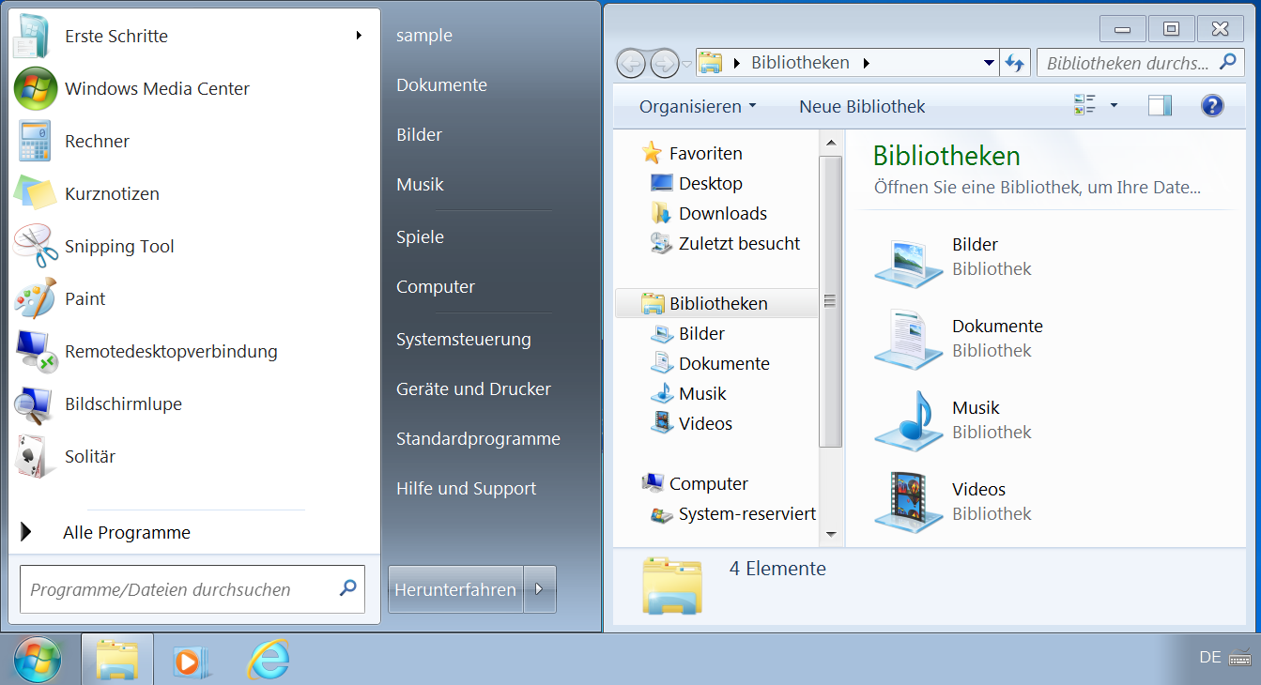Open Bildschirmlupe magnifier
The image size is (1261, 685).
[x=123, y=404]
